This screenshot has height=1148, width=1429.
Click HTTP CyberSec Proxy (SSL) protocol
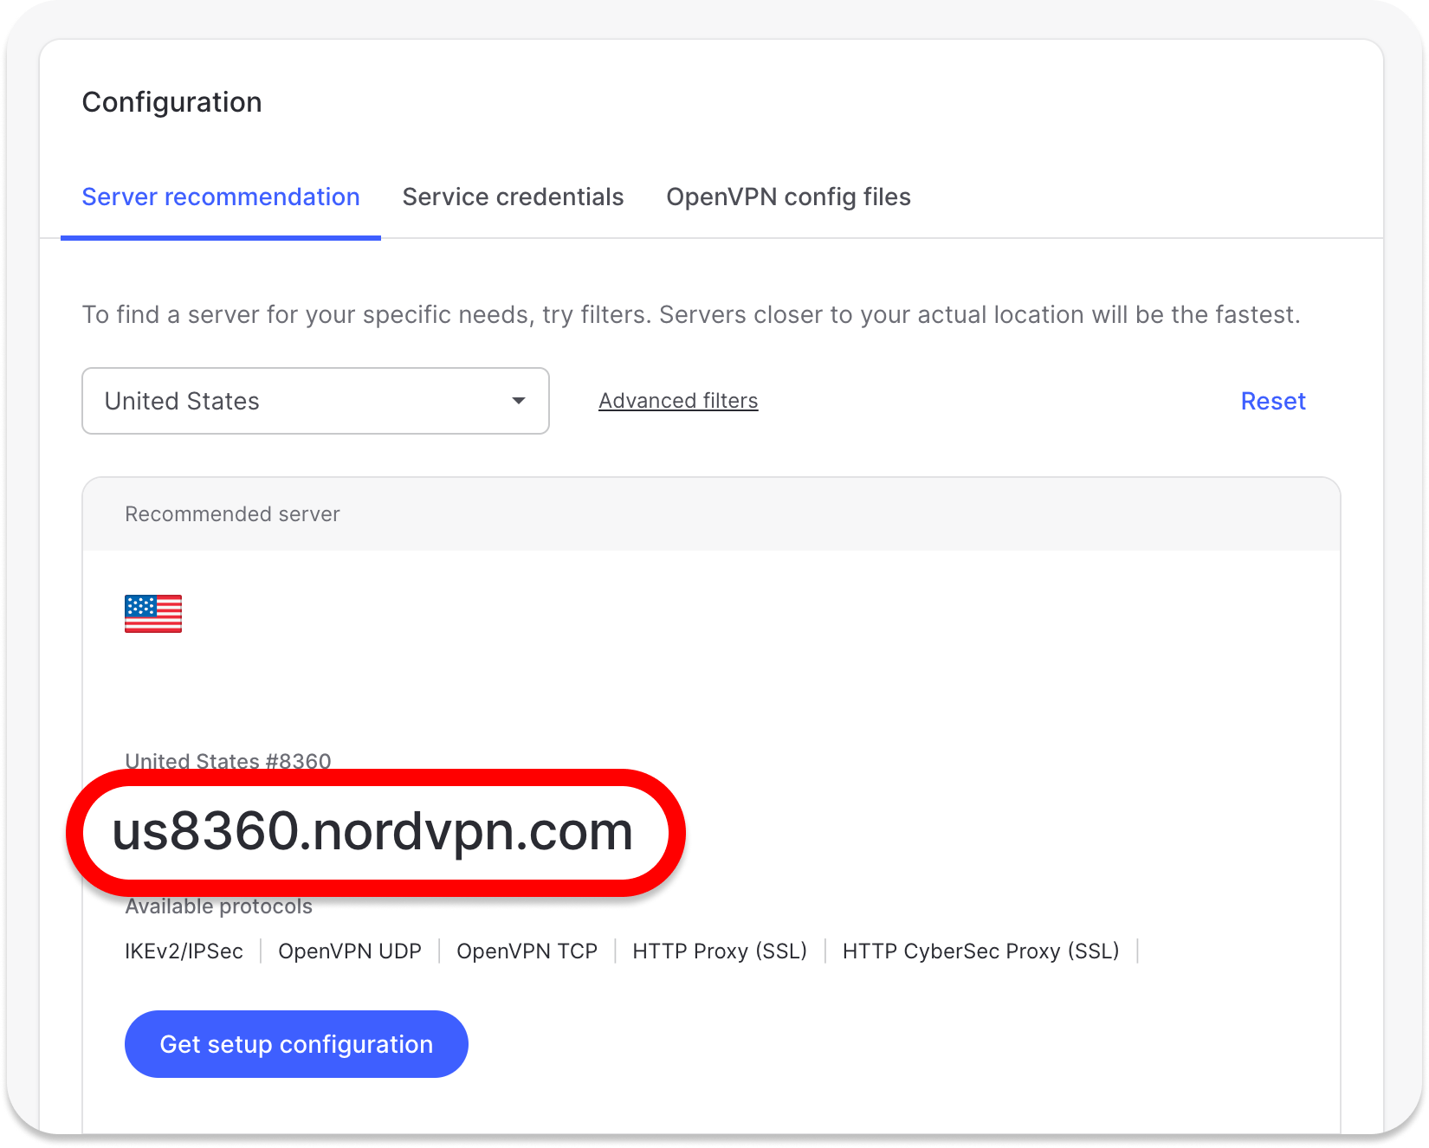click(980, 951)
